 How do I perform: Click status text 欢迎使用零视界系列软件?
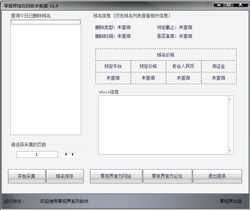coord(64,201)
